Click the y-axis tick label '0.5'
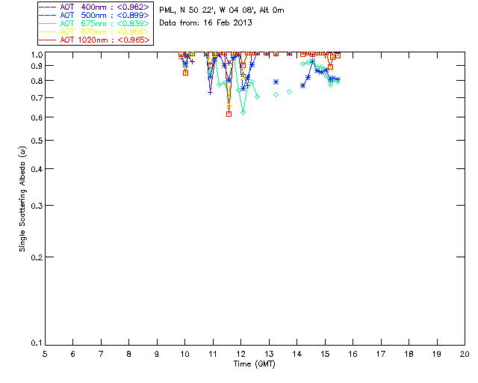The height and width of the screenshot is (383, 478). (37, 141)
